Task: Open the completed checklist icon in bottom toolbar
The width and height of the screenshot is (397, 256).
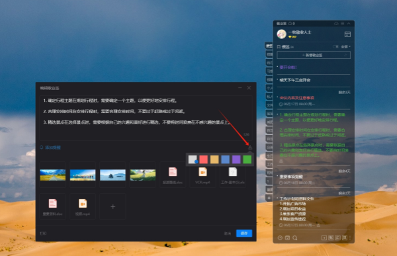Action: click(x=287, y=237)
